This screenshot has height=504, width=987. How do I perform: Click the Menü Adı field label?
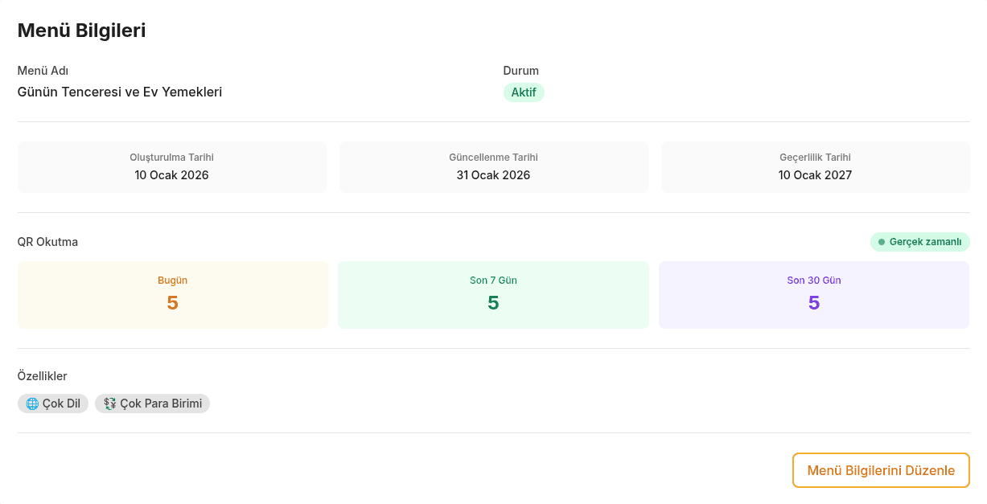pos(43,71)
